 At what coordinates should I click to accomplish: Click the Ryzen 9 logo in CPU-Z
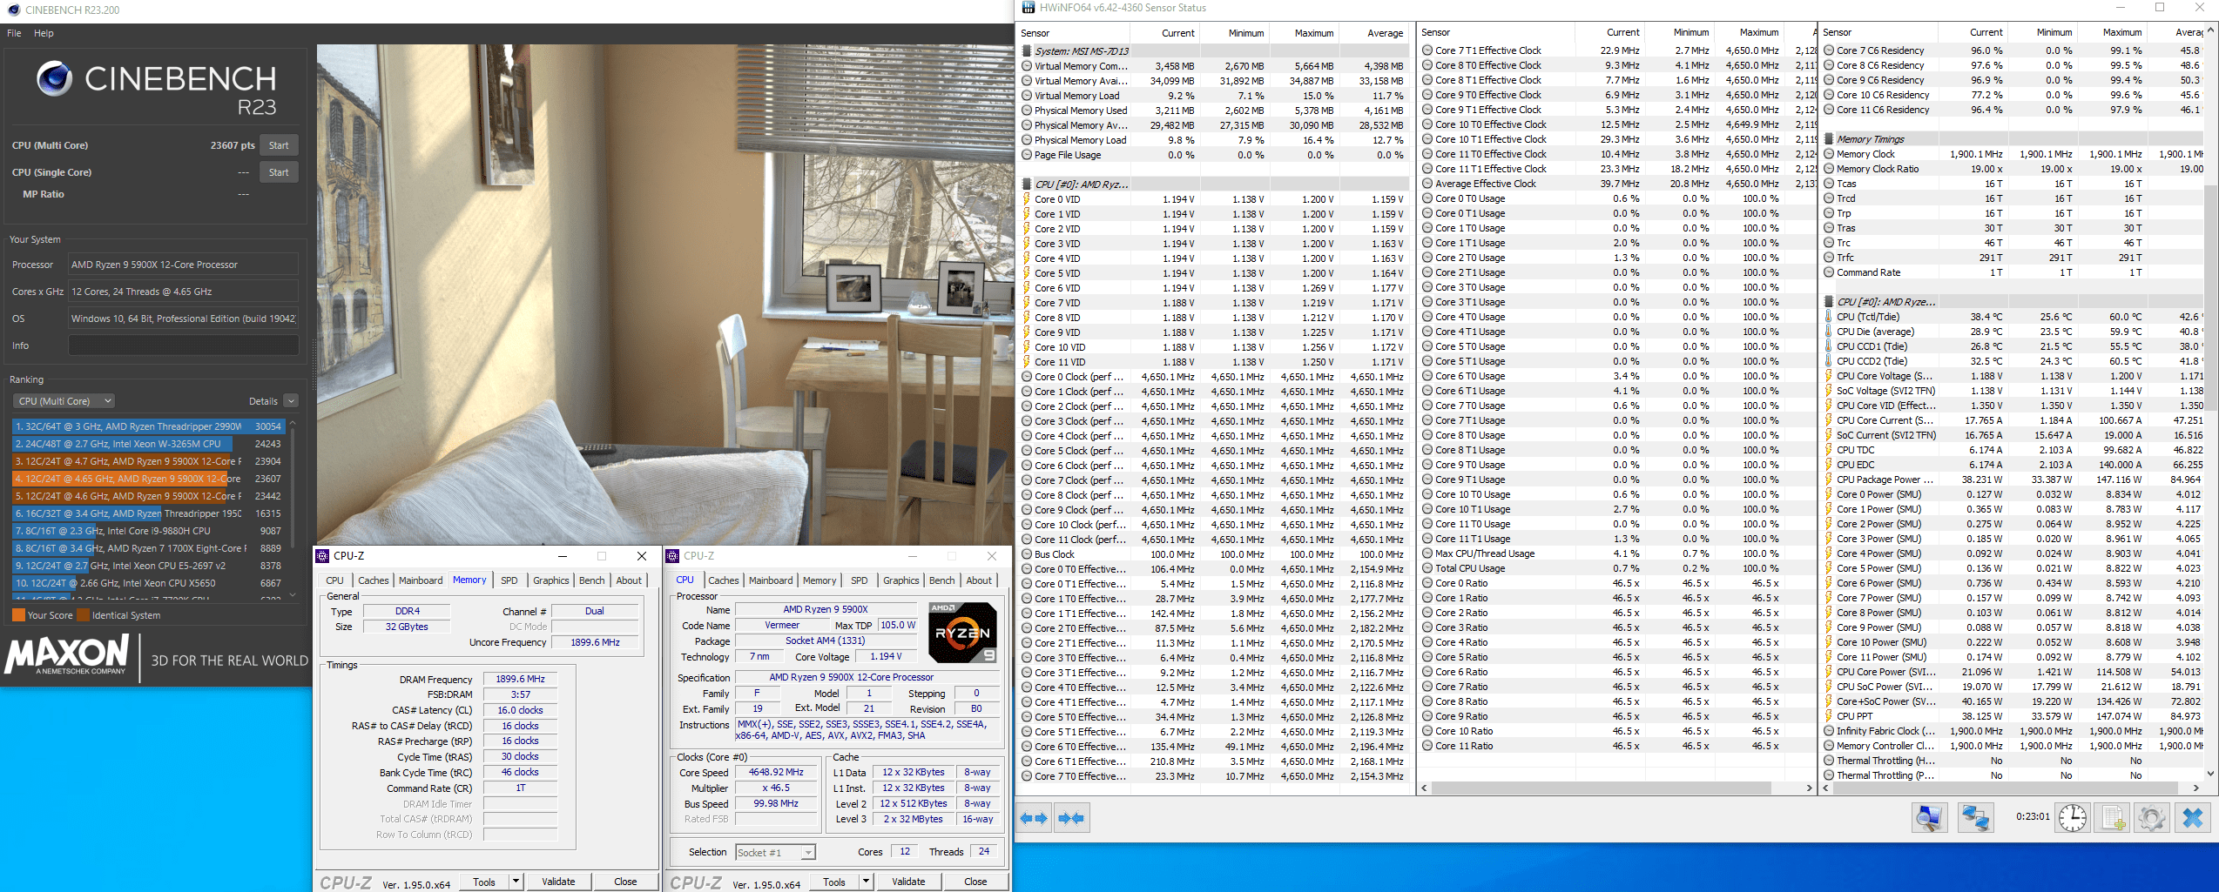962,633
